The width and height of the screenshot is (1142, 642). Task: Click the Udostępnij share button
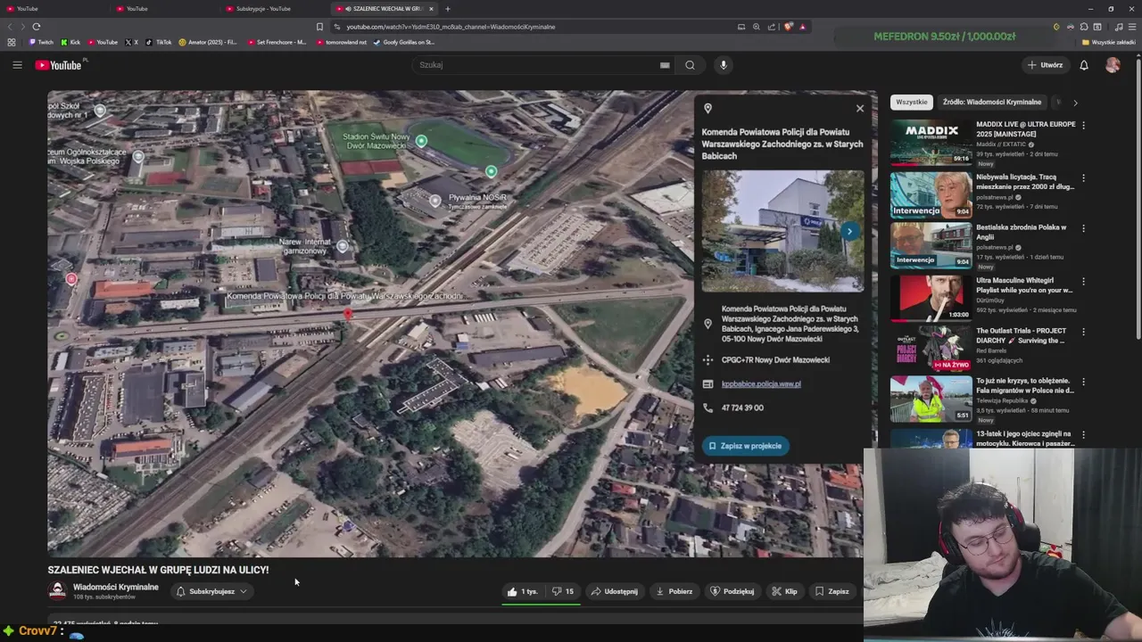click(614, 591)
